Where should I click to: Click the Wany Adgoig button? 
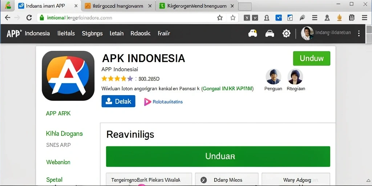296,179
